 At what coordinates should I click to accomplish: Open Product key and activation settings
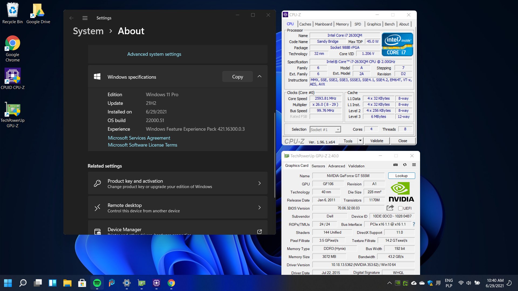[x=178, y=183]
